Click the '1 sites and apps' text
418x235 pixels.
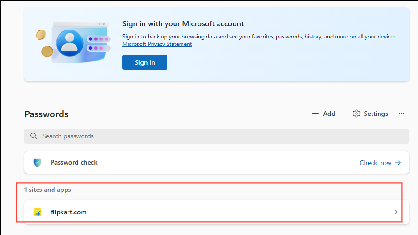48,190
